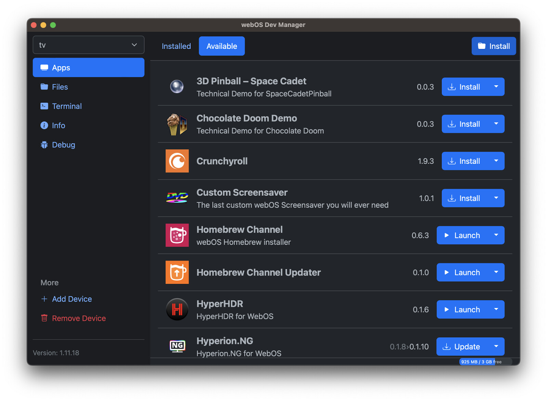
Task: Open update options arrow for Hyperion.NG
Action: pyautogui.click(x=496, y=346)
